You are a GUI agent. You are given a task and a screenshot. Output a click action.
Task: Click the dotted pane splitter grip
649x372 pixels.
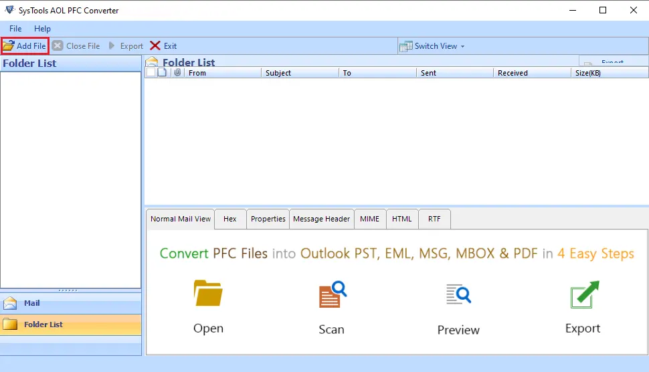point(68,290)
